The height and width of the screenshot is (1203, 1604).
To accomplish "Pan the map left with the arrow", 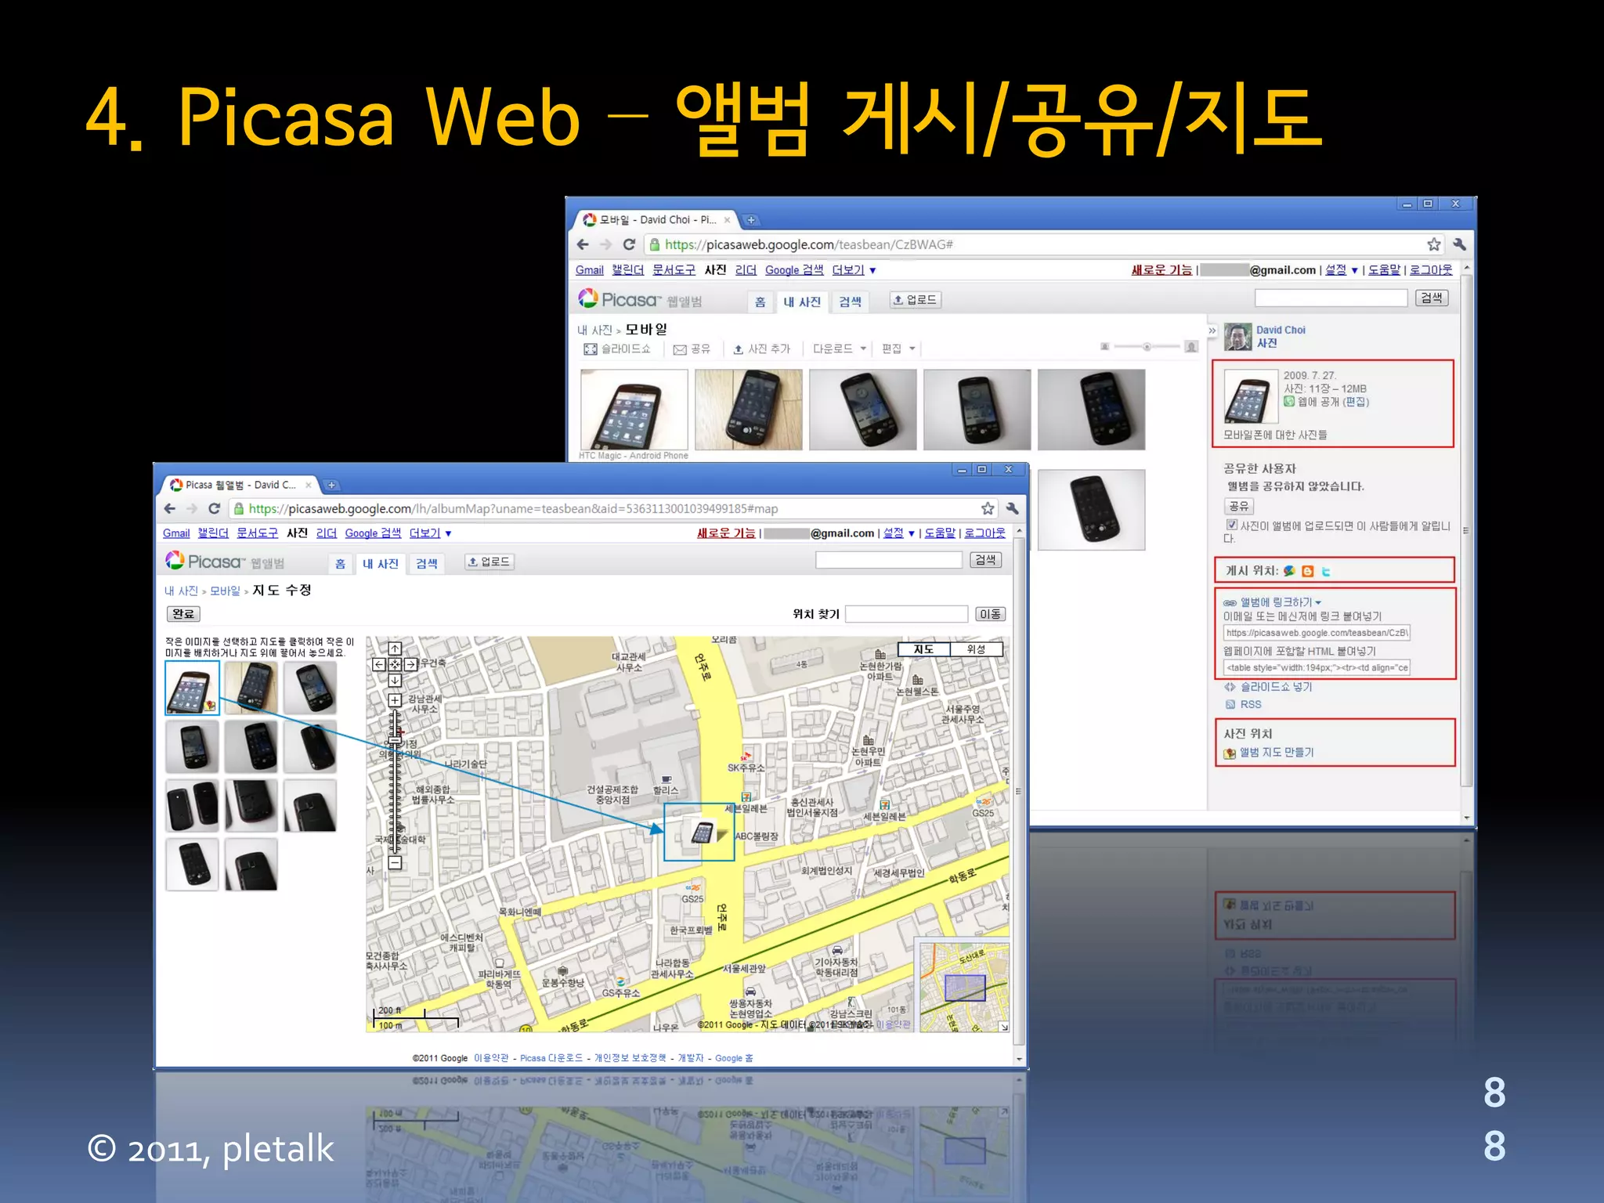I will [379, 664].
